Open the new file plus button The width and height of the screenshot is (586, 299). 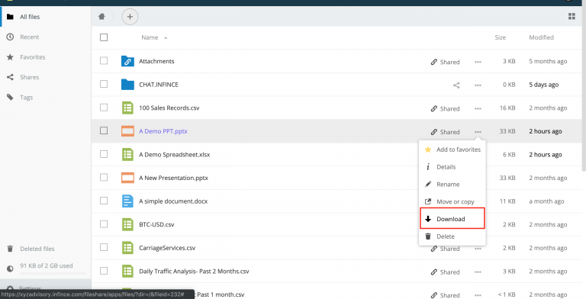[x=130, y=17]
